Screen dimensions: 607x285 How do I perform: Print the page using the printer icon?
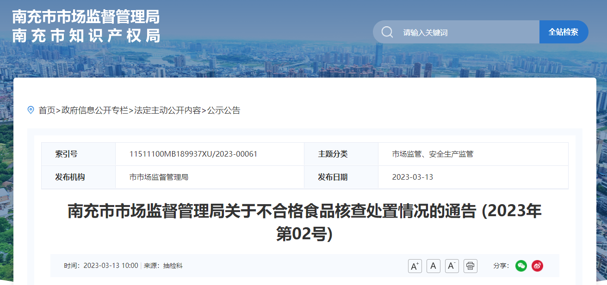471,266
